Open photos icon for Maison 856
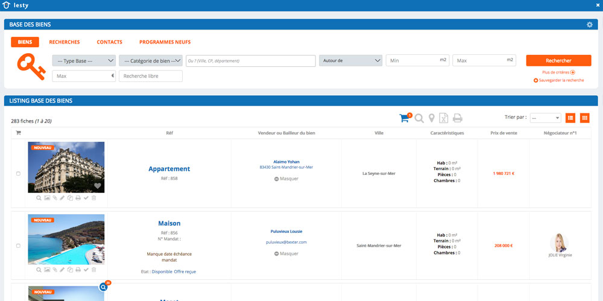This screenshot has width=603, height=301. (47, 270)
